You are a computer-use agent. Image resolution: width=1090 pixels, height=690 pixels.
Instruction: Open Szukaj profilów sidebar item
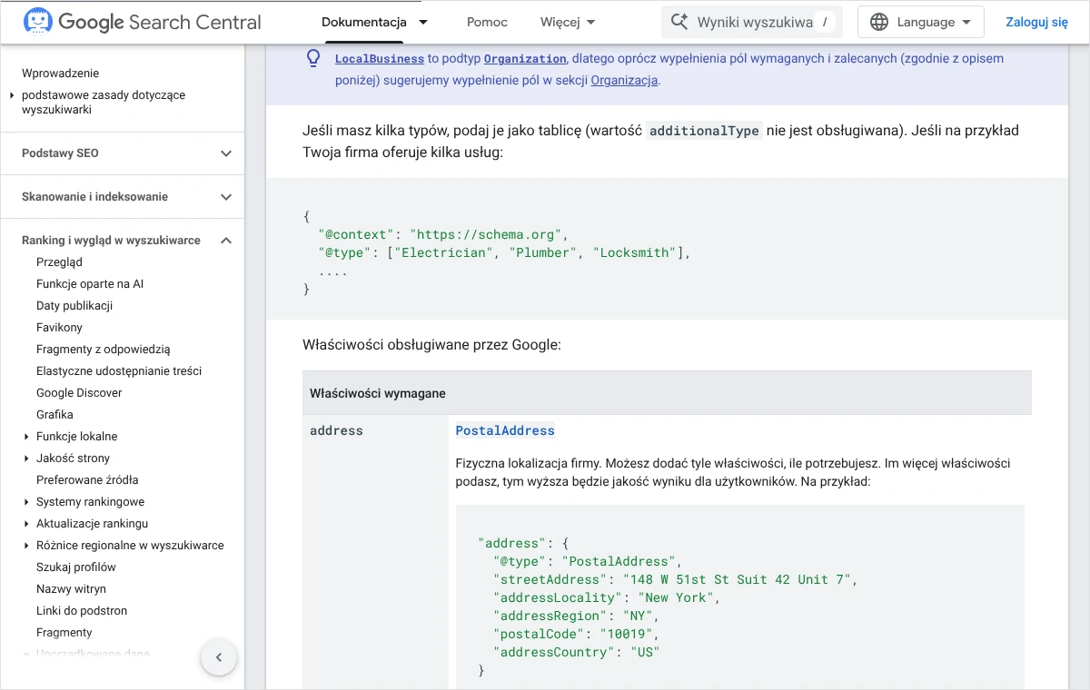point(76,567)
